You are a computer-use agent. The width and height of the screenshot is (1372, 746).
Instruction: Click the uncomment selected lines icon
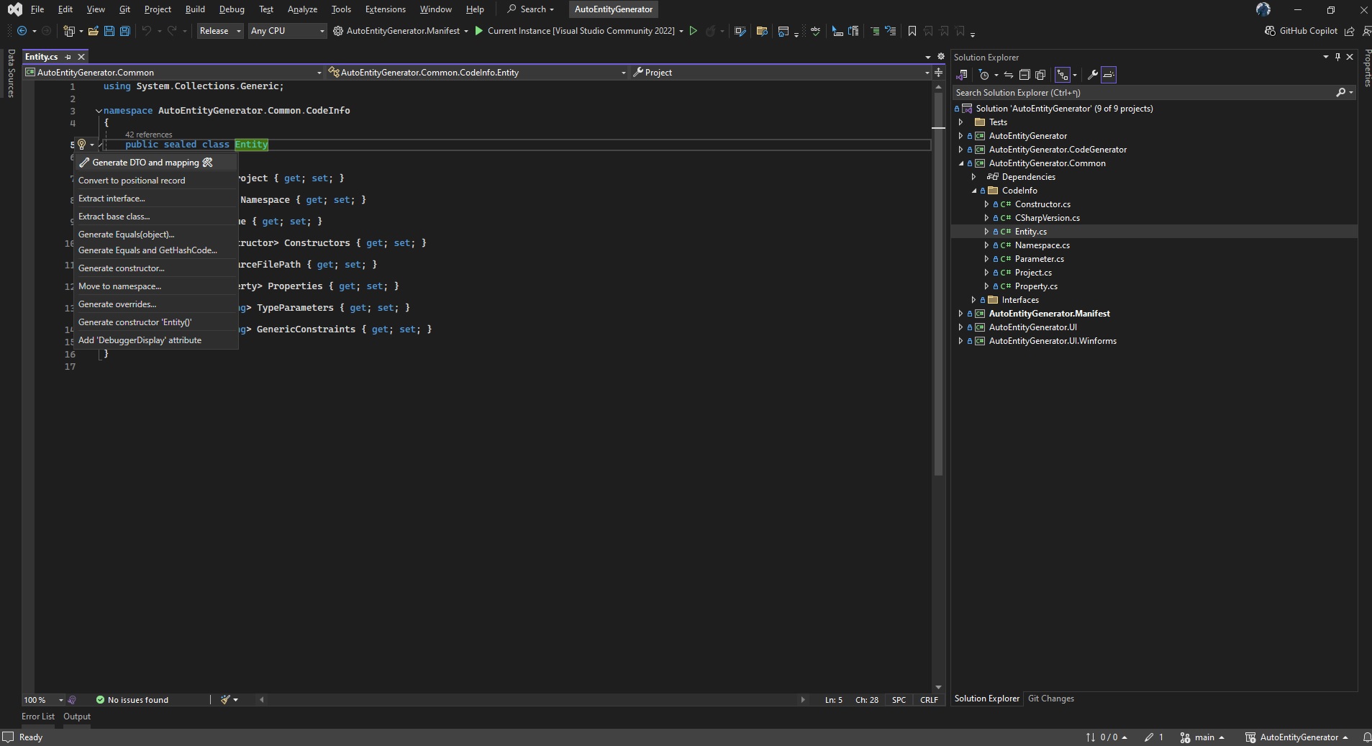click(891, 31)
